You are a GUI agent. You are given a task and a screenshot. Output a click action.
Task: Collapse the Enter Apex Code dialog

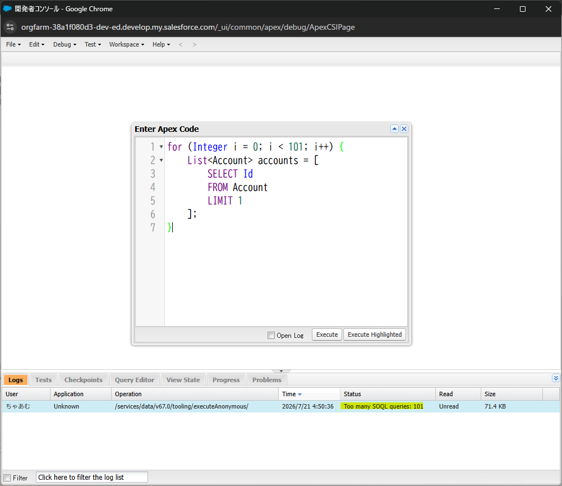click(x=394, y=129)
